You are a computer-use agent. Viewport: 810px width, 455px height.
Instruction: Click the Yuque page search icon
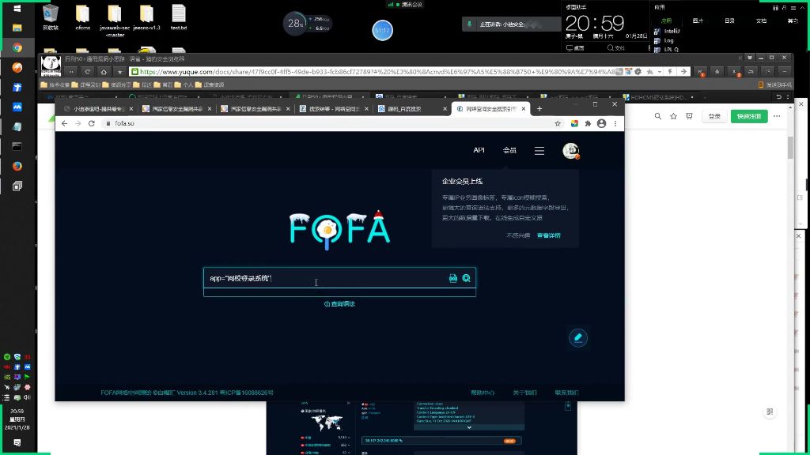(657, 117)
